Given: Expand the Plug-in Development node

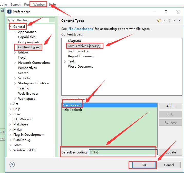Looking at the screenshot, I should 10,135.
